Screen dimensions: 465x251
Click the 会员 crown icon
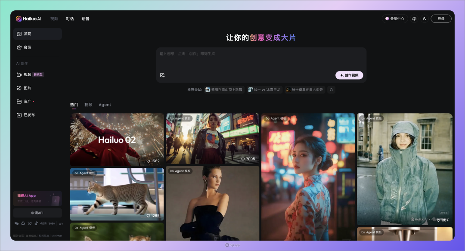coord(19,47)
